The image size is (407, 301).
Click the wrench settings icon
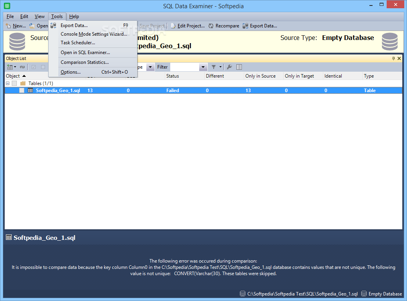pos(229,67)
